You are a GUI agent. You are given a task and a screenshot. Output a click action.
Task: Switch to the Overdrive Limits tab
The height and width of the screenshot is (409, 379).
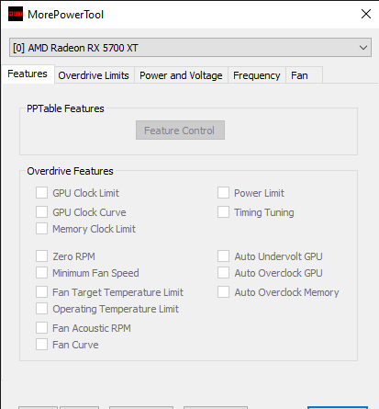pos(94,75)
